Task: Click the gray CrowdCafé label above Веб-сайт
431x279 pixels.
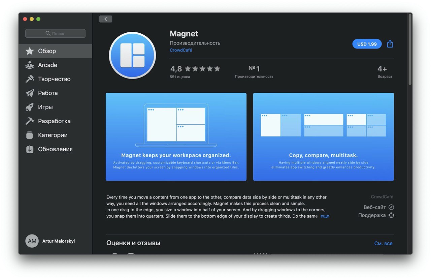Action: click(x=382, y=197)
